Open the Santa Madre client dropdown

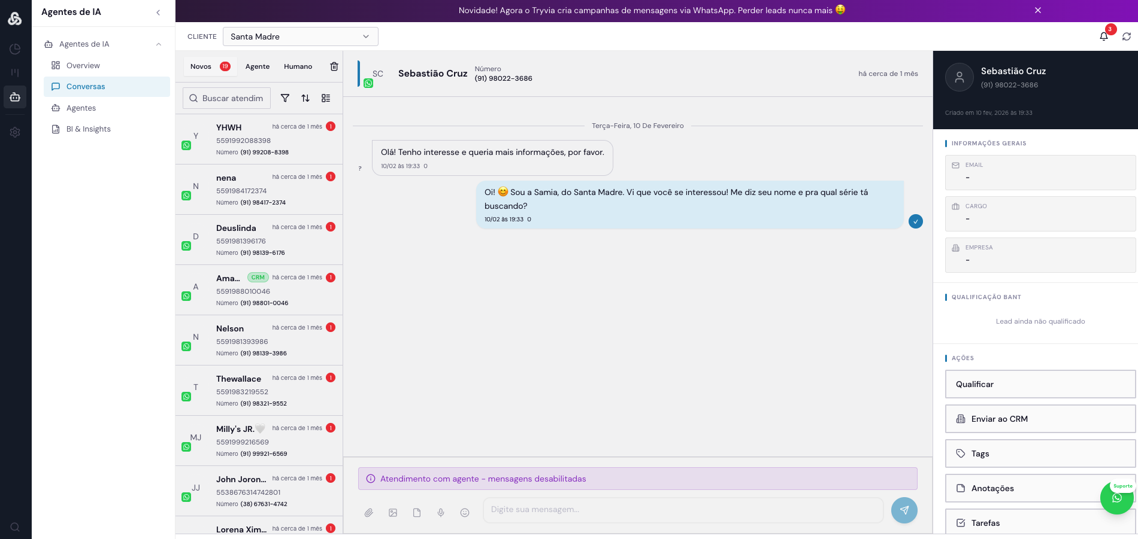pos(300,36)
